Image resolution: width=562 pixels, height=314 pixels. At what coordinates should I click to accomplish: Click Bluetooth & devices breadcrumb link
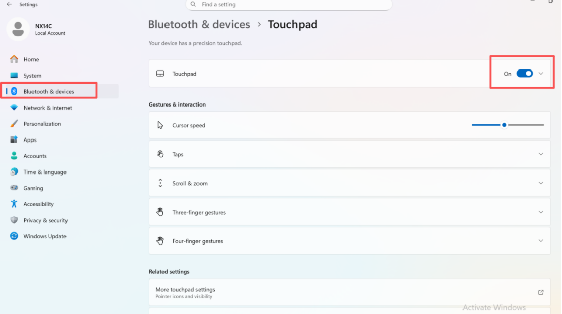pos(199,24)
